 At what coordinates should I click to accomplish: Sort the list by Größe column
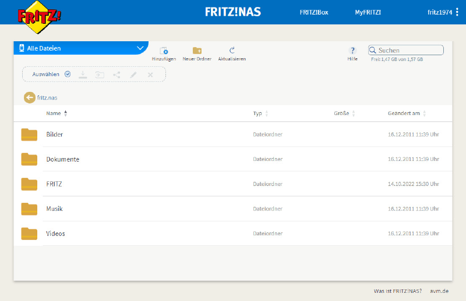[344, 113]
